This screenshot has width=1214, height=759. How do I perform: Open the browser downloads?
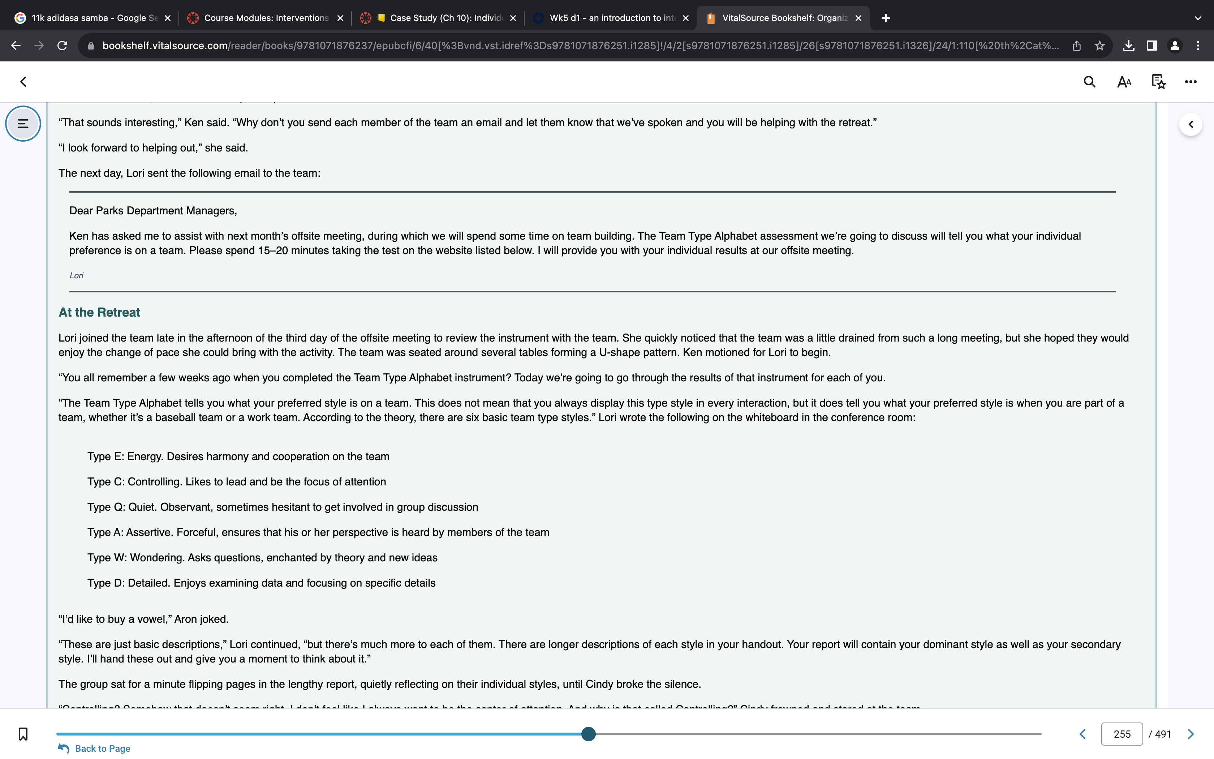click(1128, 46)
